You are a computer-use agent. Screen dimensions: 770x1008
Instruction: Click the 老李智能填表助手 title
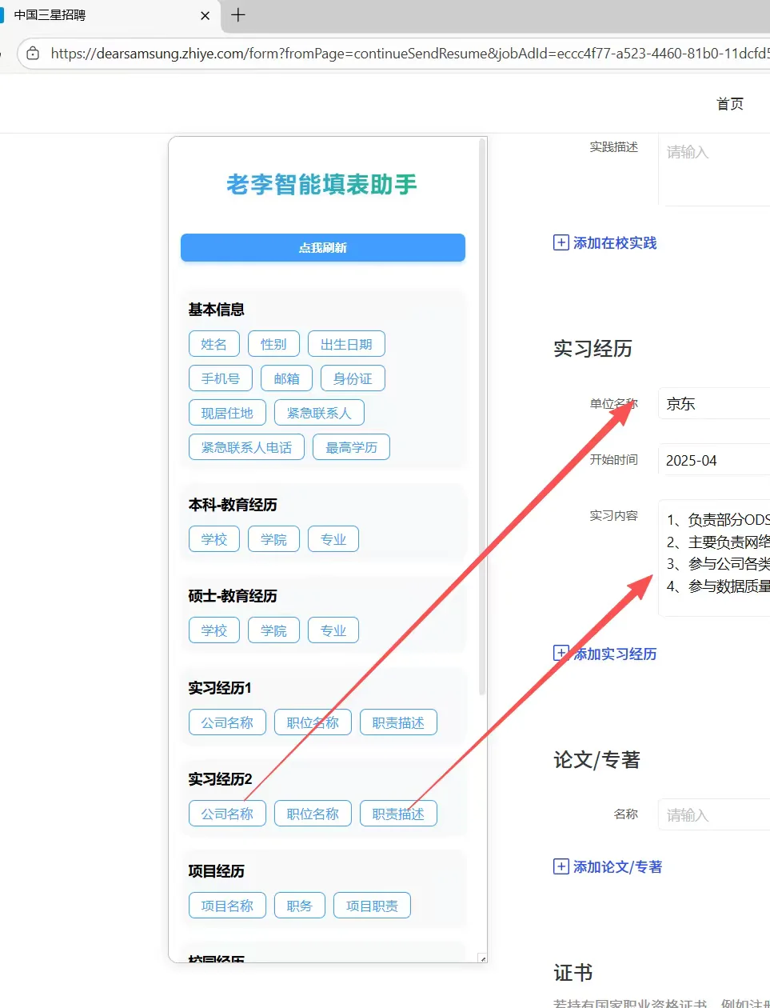coord(322,185)
